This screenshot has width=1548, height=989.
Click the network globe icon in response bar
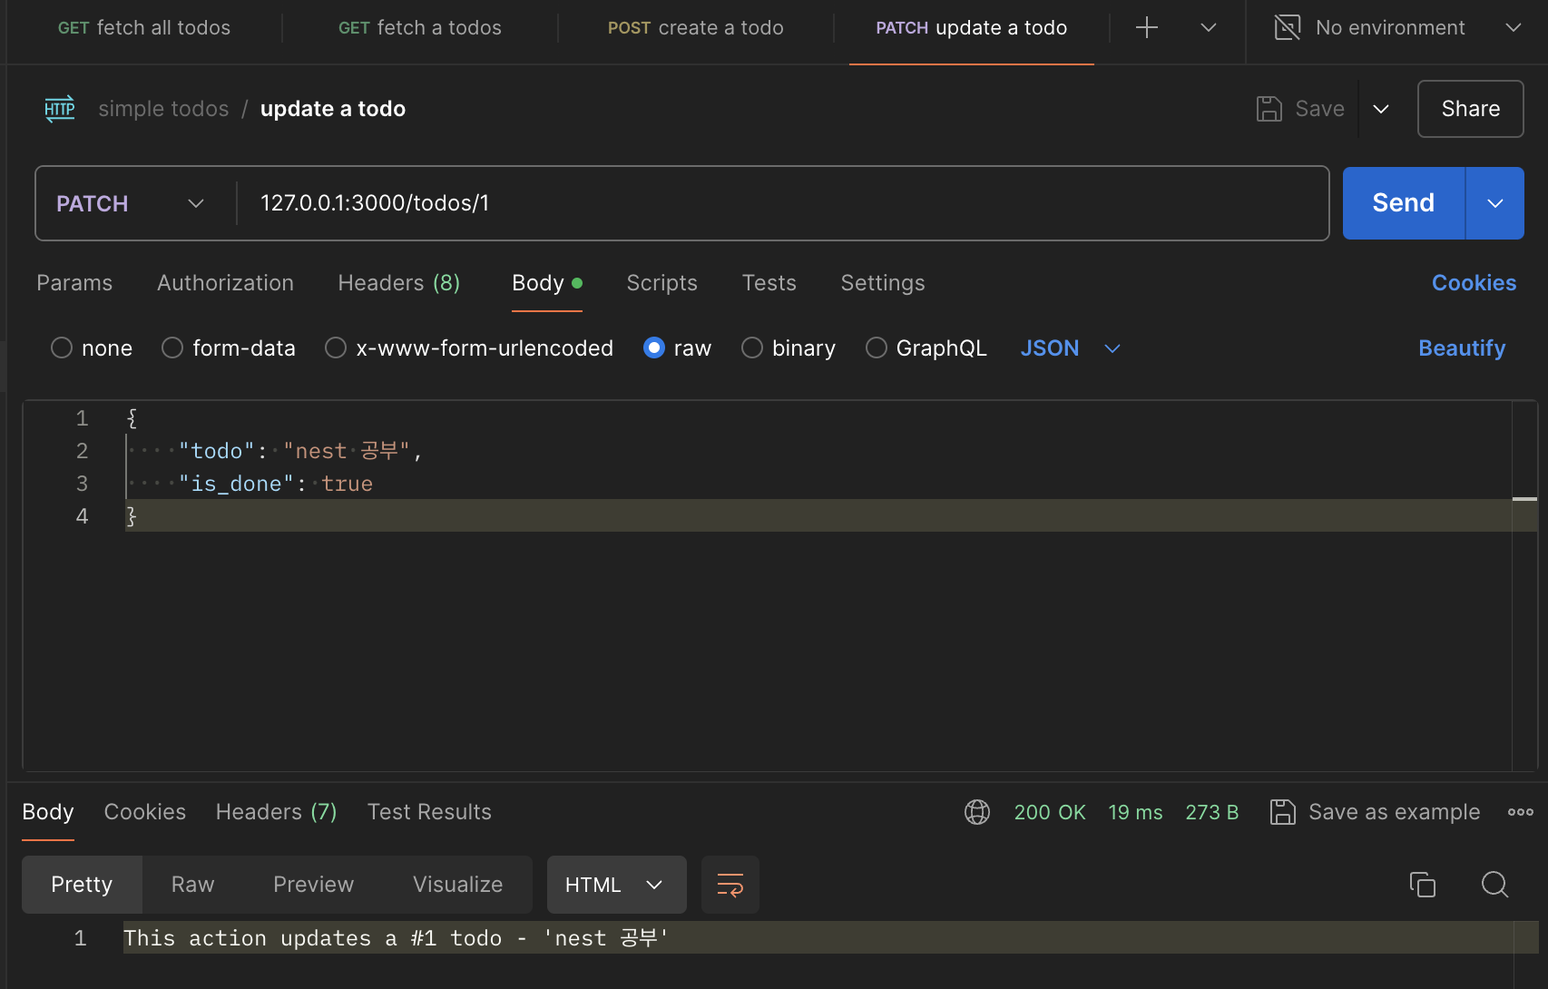point(977,812)
